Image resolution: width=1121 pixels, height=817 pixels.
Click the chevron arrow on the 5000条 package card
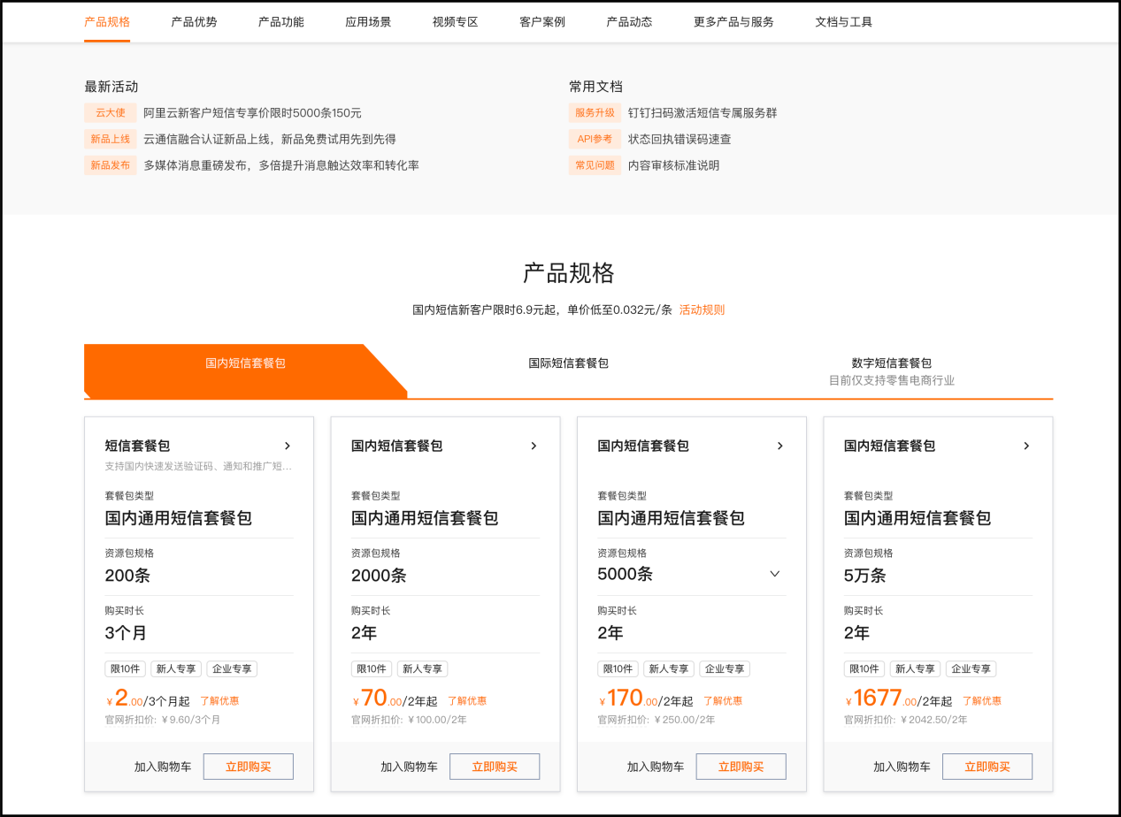[x=779, y=446]
